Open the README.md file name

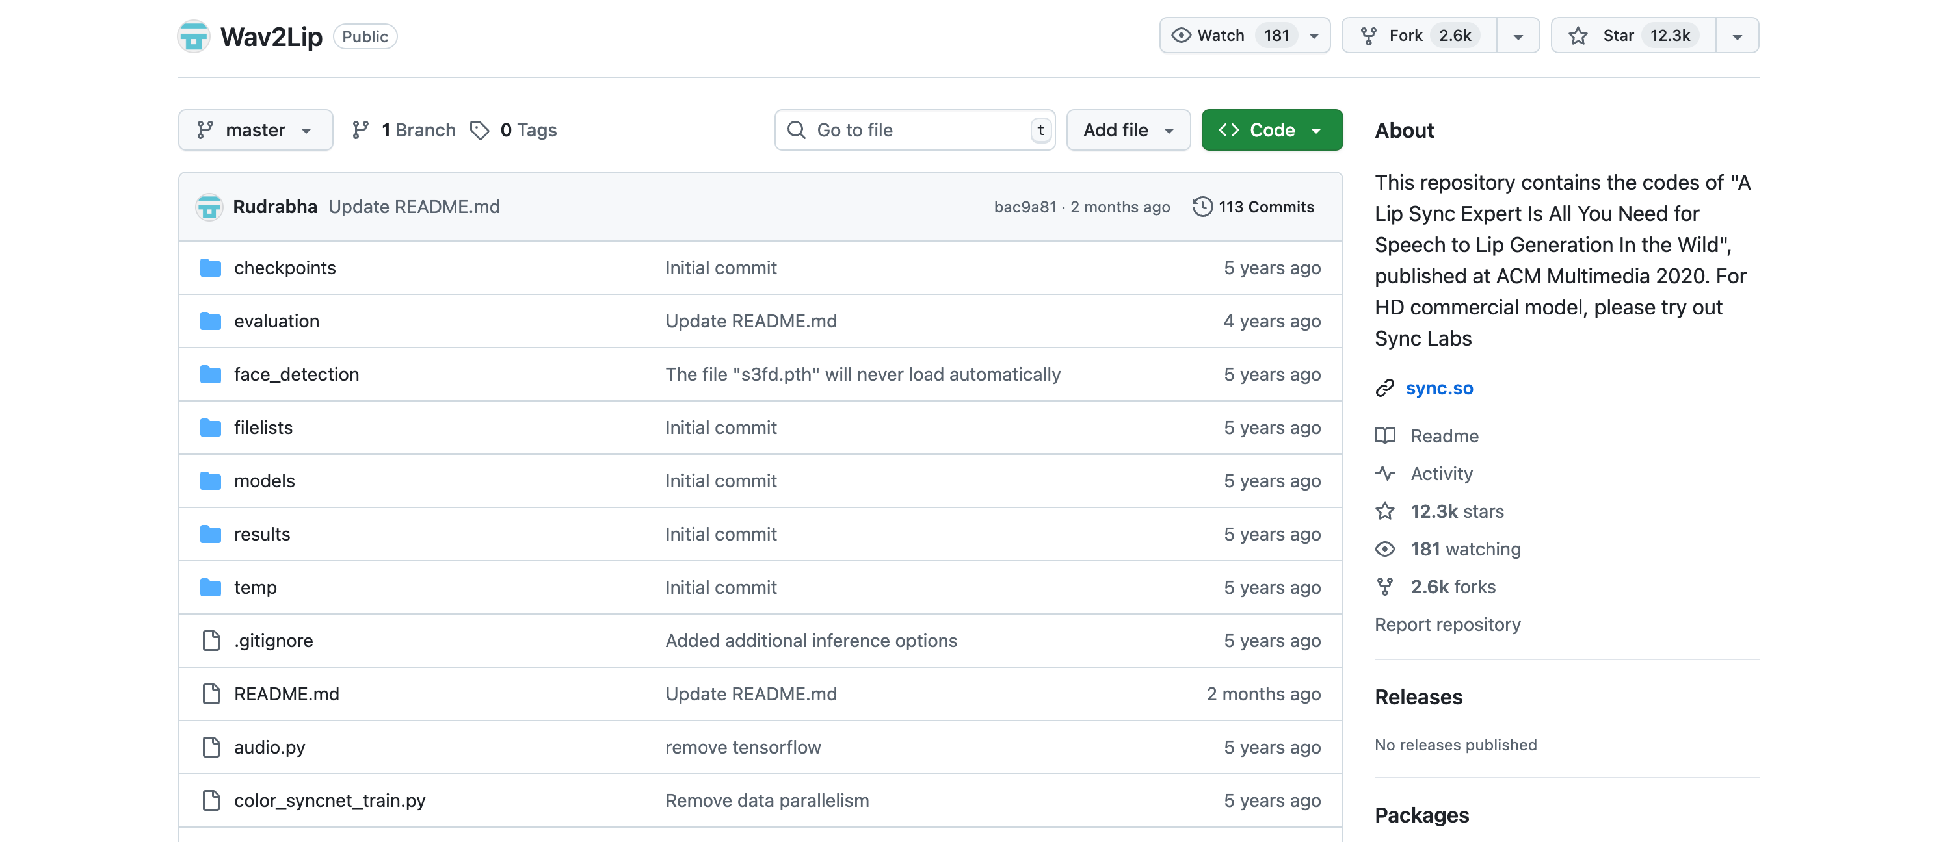tap(287, 693)
